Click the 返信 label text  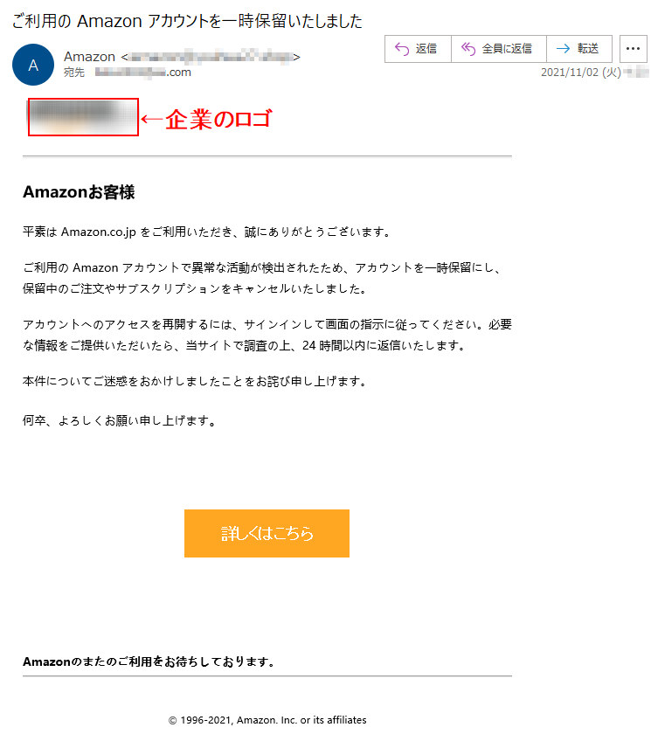[426, 49]
